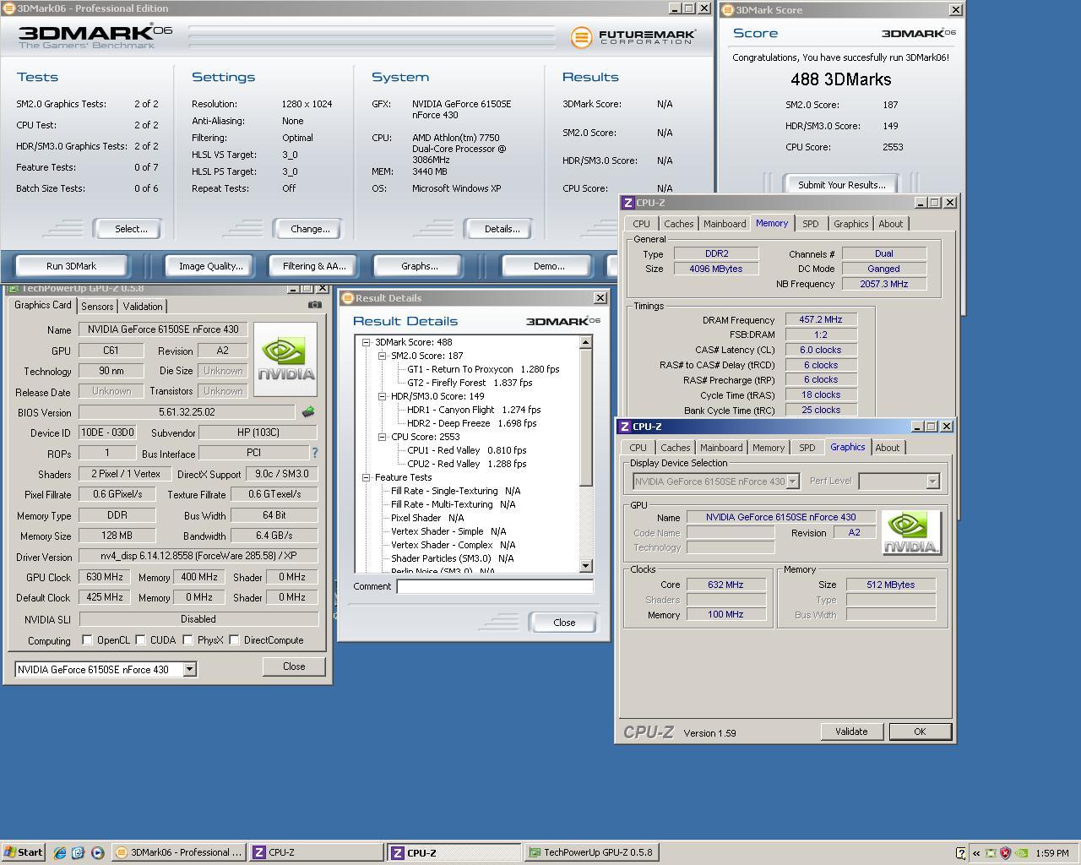Select Fill Rate - Single-Texturing row
This screenshot has width=1081, height=865.
[x=455, y=491]
